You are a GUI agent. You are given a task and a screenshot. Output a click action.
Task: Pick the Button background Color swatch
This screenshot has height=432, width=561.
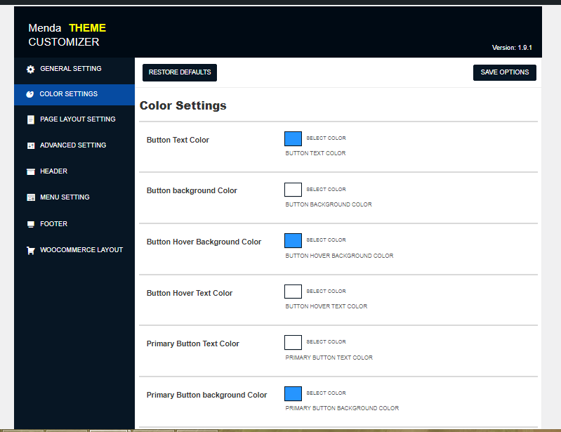pos(293,190)
